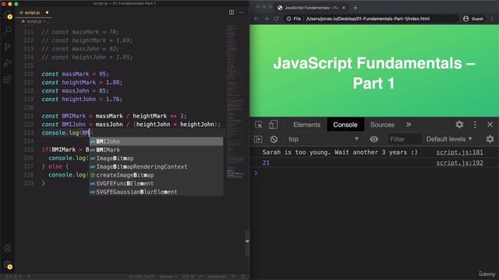
Task: Choose ImageBitmap suggestion
Action: coord(156,158)
